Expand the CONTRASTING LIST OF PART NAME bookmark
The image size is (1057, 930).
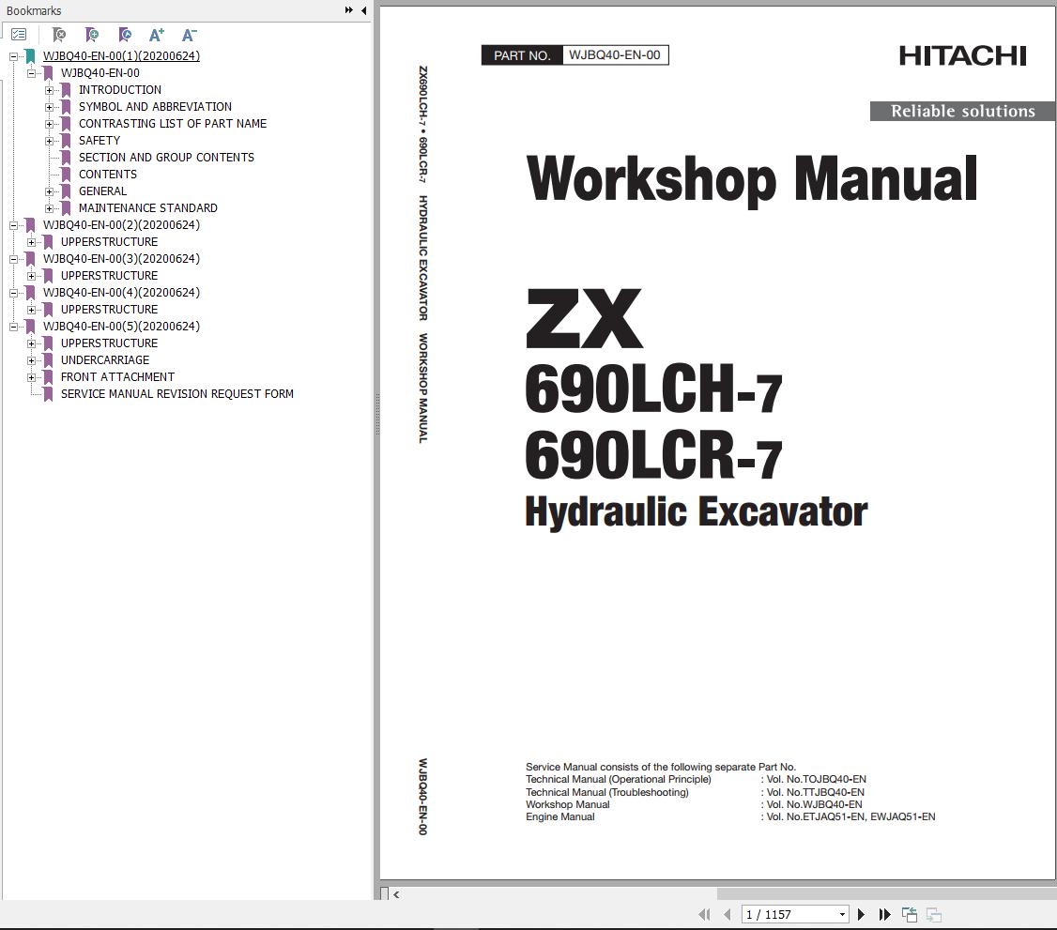[49, 124]
